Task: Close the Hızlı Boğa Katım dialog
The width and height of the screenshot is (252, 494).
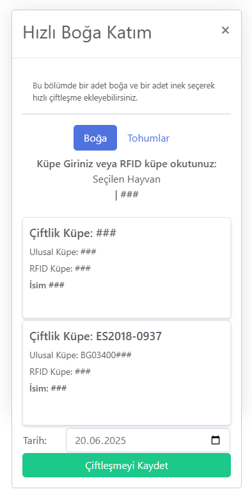Action: tap(225, 30)
